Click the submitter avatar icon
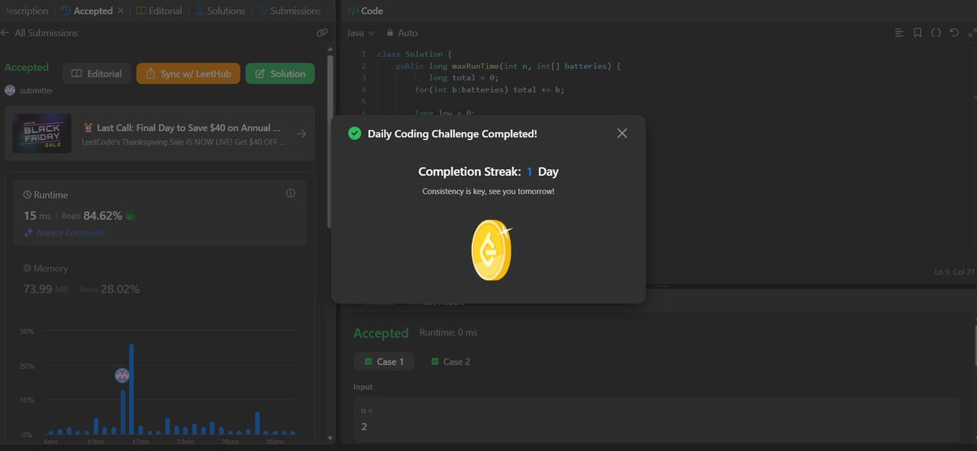The image size is (977, 451). click(x=9, y=90)
